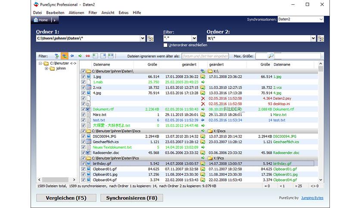The height and width of the screenshot is (208, 360).
Task: Click the sync icon in C:\Benutzer\johnm\Daten\ folder row
Action: point(203,71)
